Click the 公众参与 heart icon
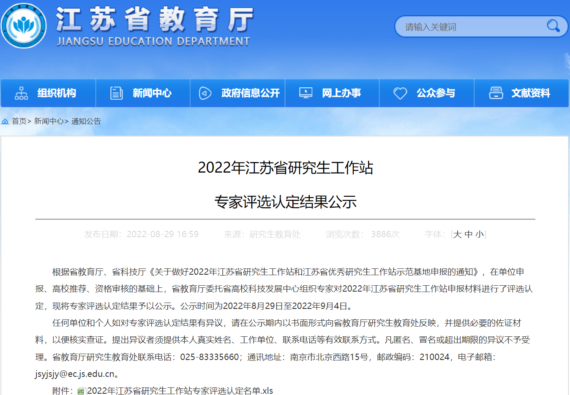 coord(400,93)
